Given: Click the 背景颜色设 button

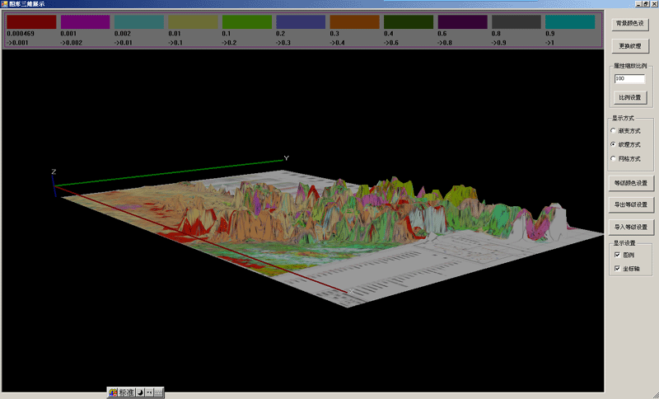Looking at the screenshot, I should click(632, 23).
